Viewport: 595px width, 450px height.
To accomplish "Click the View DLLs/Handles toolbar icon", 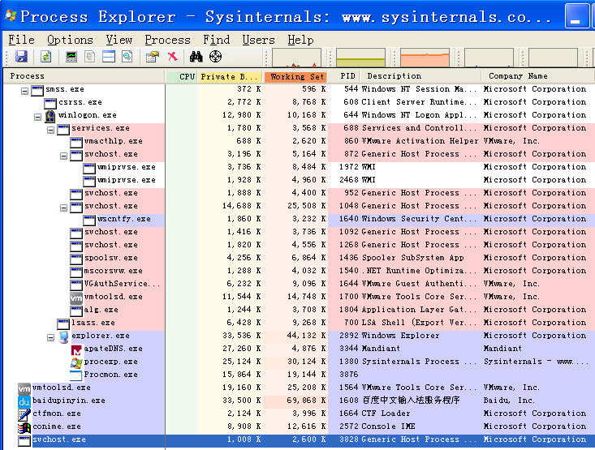I will click(127, 57).
